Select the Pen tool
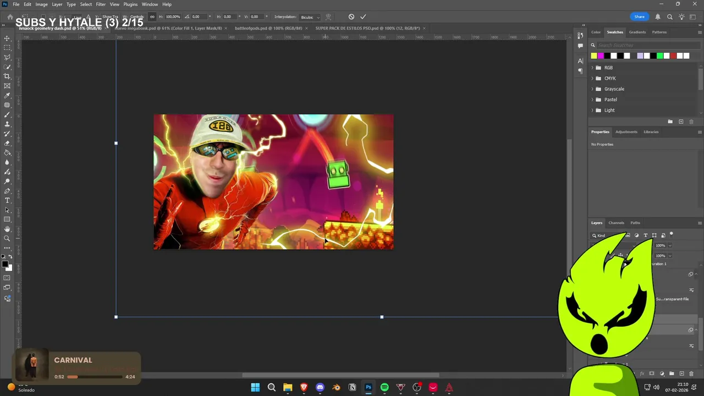 [x=7, y=191]
